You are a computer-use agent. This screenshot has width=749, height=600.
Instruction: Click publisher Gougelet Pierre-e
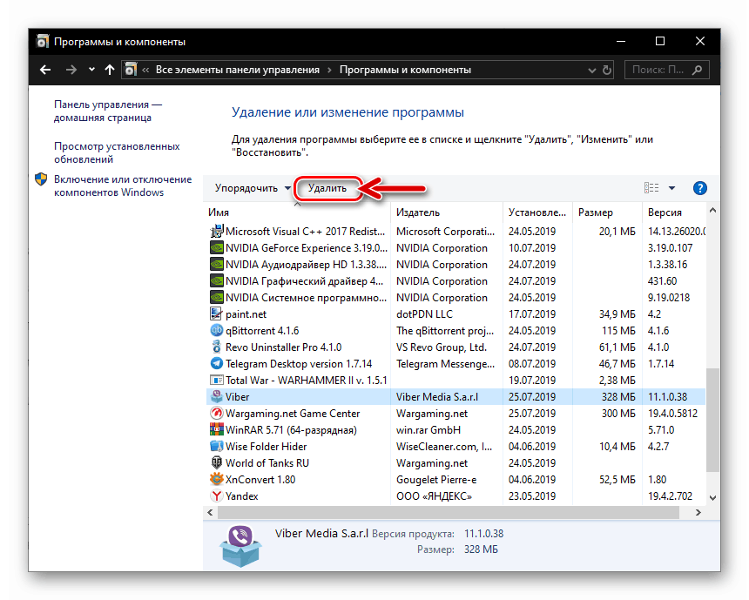click(x=436, y=480)
